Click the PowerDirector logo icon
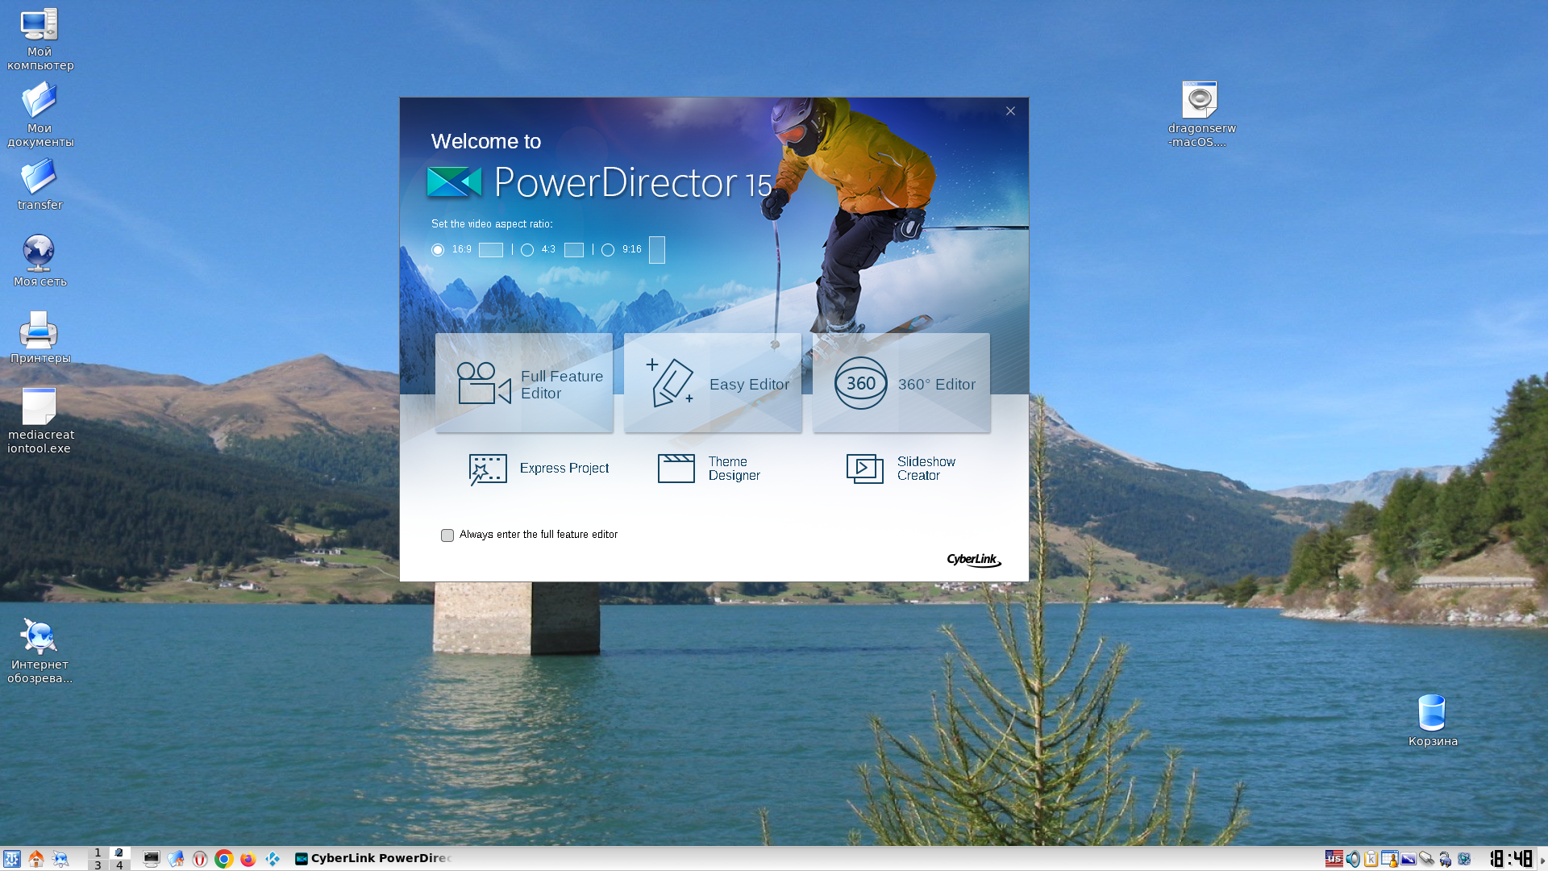The image size is (1548, 871). tap(454, 182)
